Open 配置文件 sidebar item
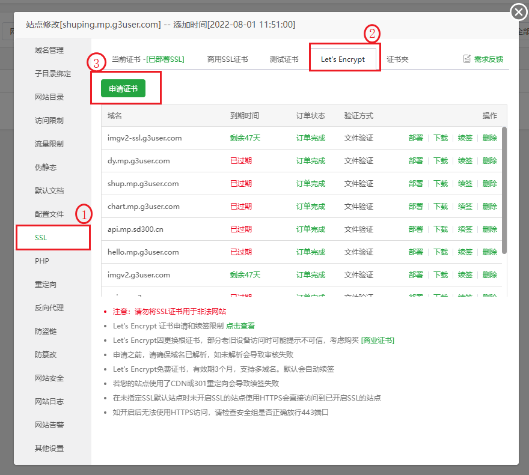This screenshot has height=475, width=529. pyautogui.click(x=49, y=214)
